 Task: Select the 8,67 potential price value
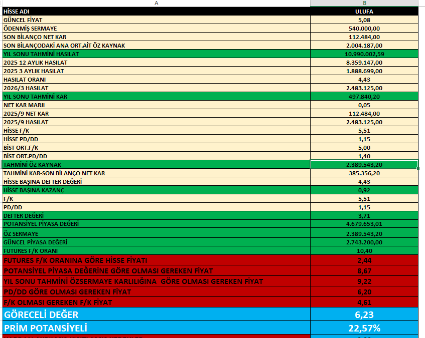[364, 271]
